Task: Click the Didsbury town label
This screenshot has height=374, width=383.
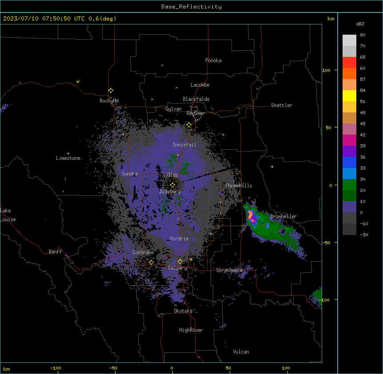Action: click(x=170, y=191)
